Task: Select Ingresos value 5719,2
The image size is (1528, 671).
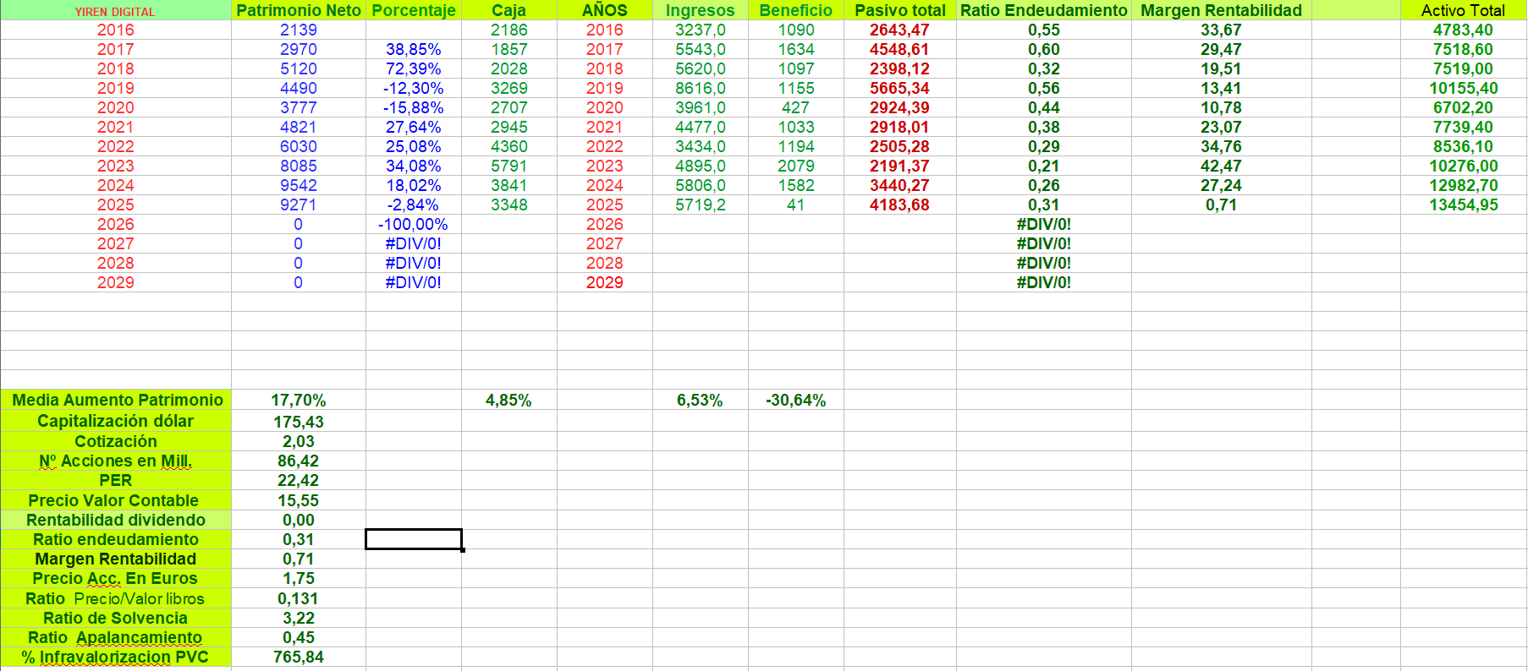Action: 701,205
